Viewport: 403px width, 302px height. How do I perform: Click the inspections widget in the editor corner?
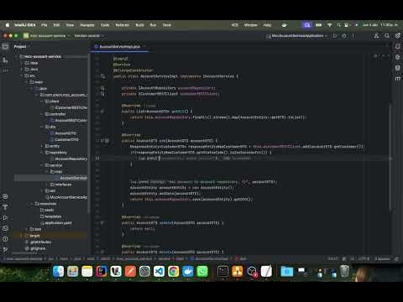point(382,56)
